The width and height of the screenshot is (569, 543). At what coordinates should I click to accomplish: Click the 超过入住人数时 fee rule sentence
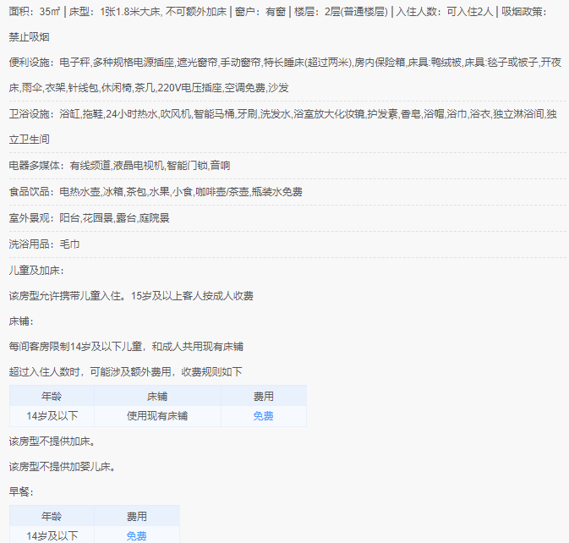pyautogui.click(x=125, y=371)
